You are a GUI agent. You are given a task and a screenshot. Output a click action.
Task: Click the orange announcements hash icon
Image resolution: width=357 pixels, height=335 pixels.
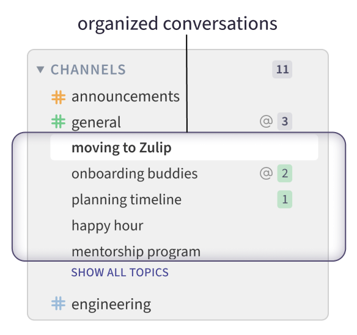pos(59,97)
